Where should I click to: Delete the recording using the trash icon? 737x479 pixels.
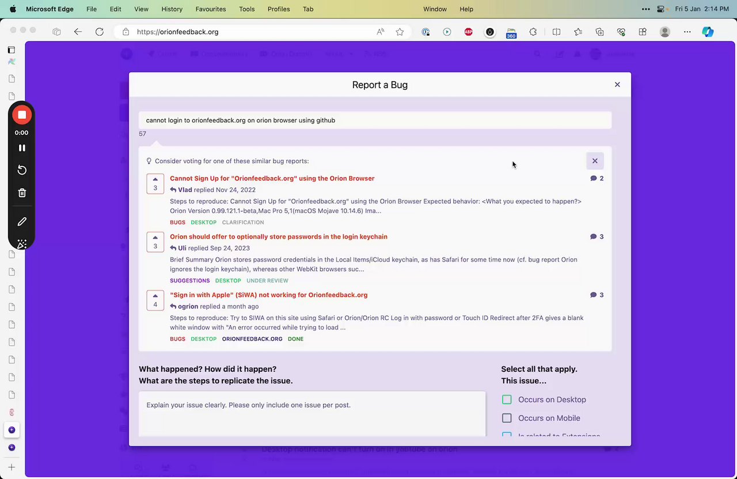click(22, 193)
